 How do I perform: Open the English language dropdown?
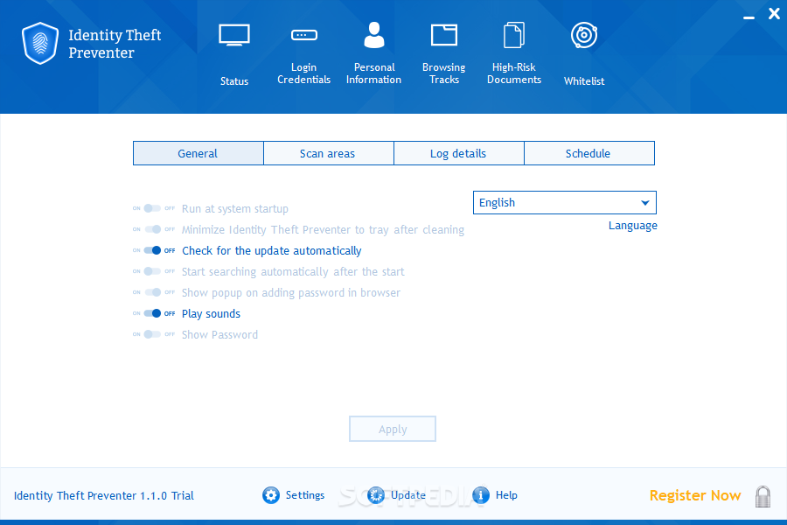coord(565,202)
